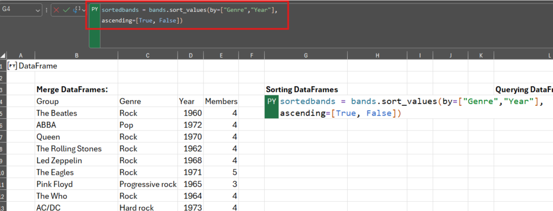Select column A header

21,55
